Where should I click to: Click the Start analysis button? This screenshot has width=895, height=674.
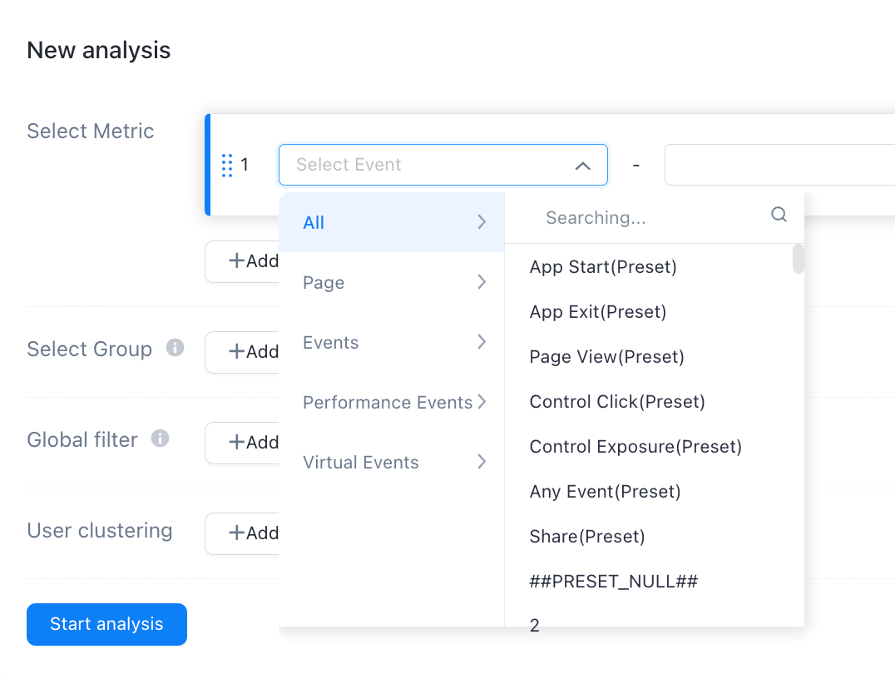106,624
